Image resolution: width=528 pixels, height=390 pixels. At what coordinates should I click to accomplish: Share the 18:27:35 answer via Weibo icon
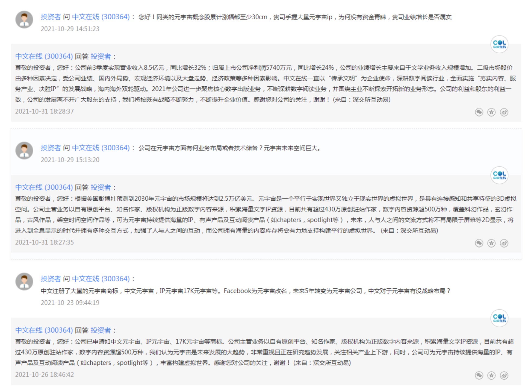pos(504,243)
